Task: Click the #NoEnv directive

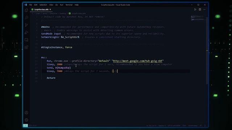Action: point(45,27)
